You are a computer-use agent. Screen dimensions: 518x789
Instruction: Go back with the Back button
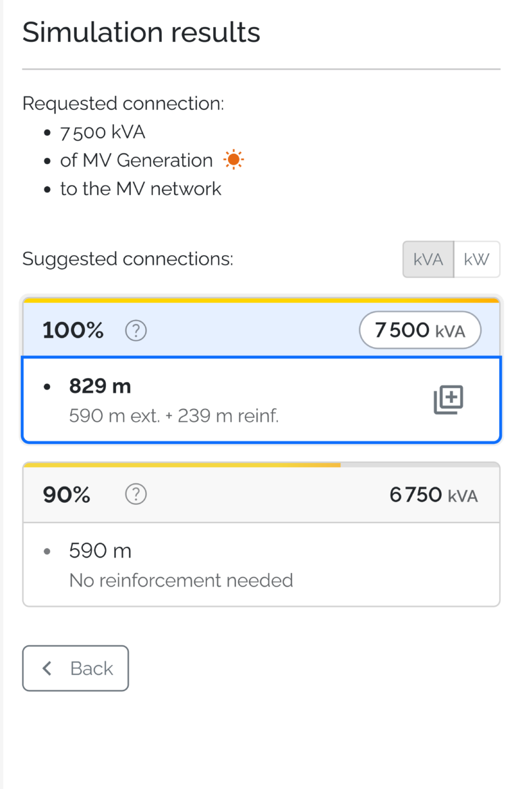click(x=76, y=668)
